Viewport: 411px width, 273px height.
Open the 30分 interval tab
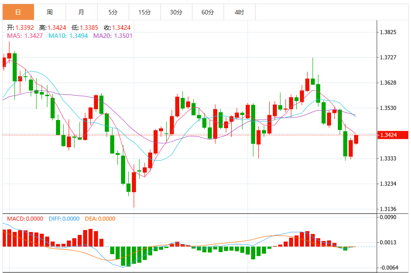[176, 12]
